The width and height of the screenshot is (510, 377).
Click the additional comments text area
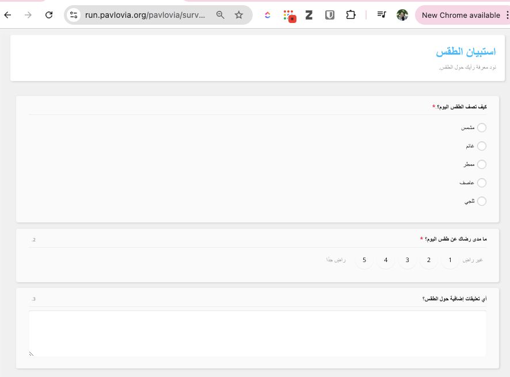tap(258, 334)
